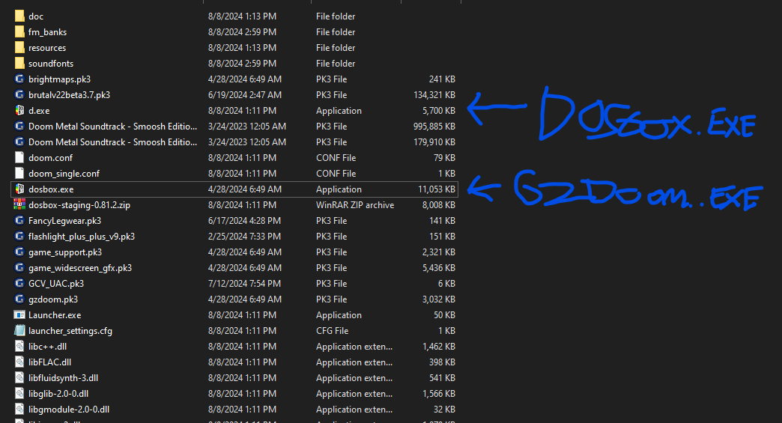Select the FancyLegwear.pk3 file icon

(19, 221)
